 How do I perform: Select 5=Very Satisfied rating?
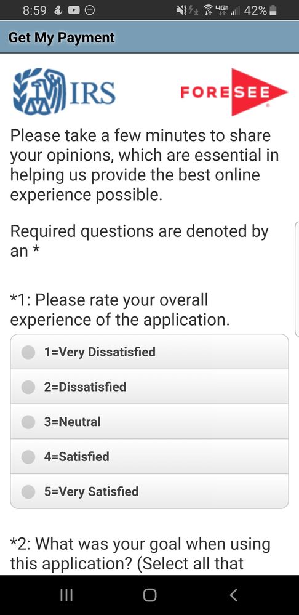pos(149,491)
